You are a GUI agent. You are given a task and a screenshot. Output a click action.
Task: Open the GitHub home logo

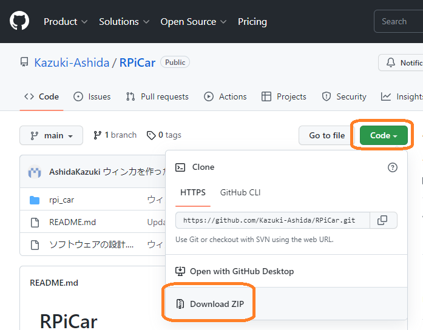point(19,21)
